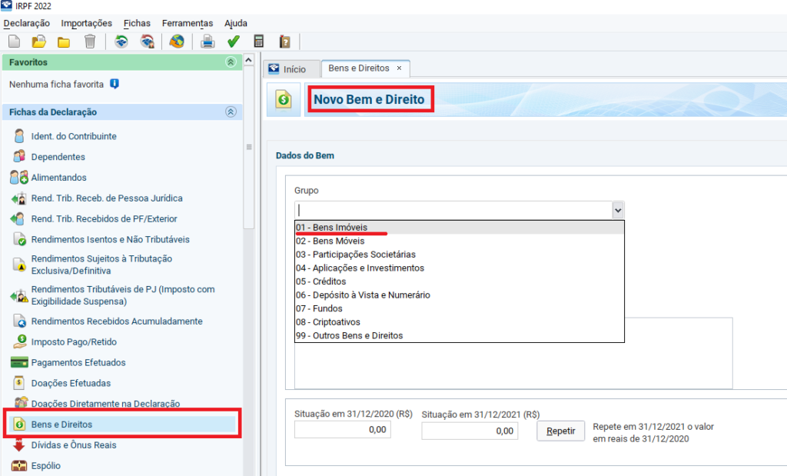Click the green checkmark verify pendencies icon

click(x=234, y=42)
